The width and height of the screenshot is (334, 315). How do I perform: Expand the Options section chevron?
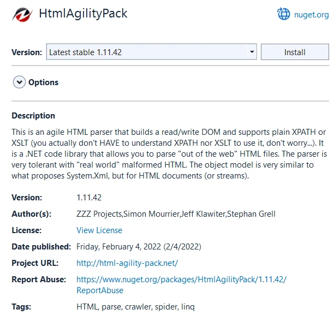coord(19,82)
